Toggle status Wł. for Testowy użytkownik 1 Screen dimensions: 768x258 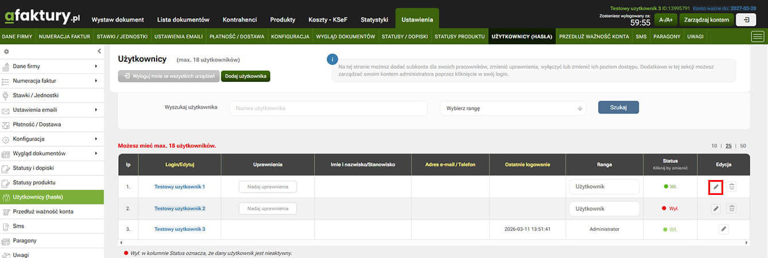click(x=670, y=187)
